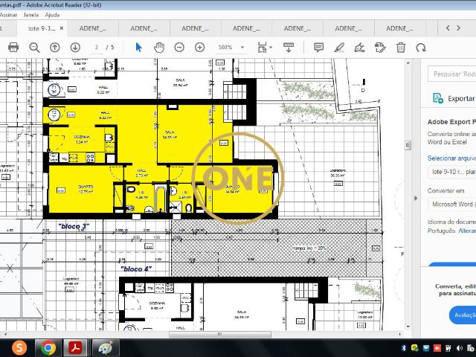The image size is (476, 357).
Task: Click the Print icon in the toolbar
Action: (13, 47)
